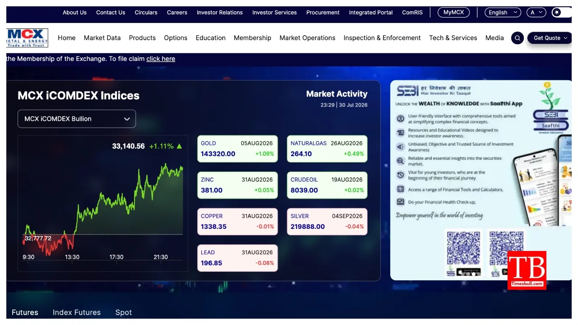578x325 pixels.
Task: Switch to the Spot tab
Action: 123,312
